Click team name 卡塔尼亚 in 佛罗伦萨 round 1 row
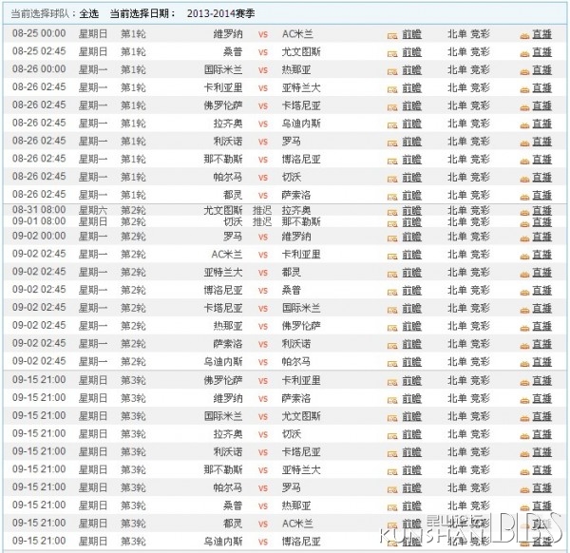 coord(301,105)
